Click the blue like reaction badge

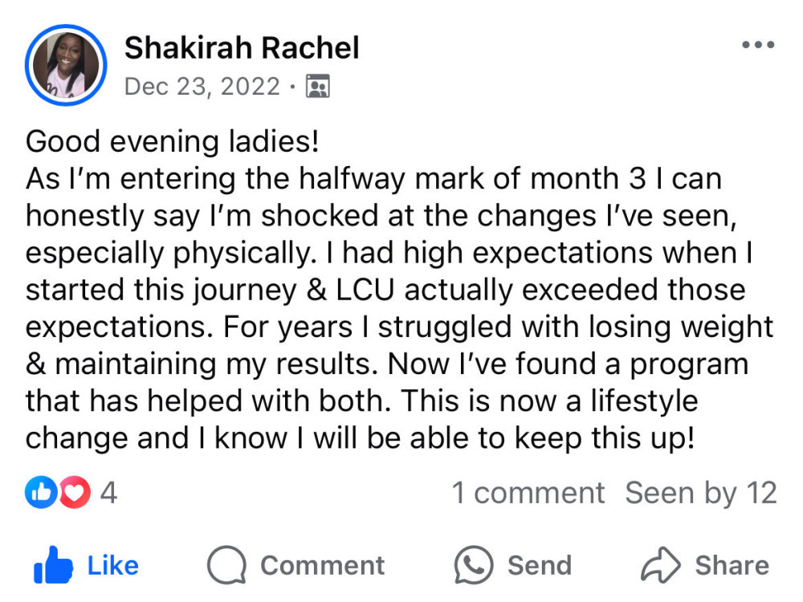click(x=41, y=492)
